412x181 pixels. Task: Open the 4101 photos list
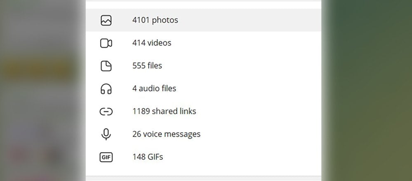click(x=204, y=20)
